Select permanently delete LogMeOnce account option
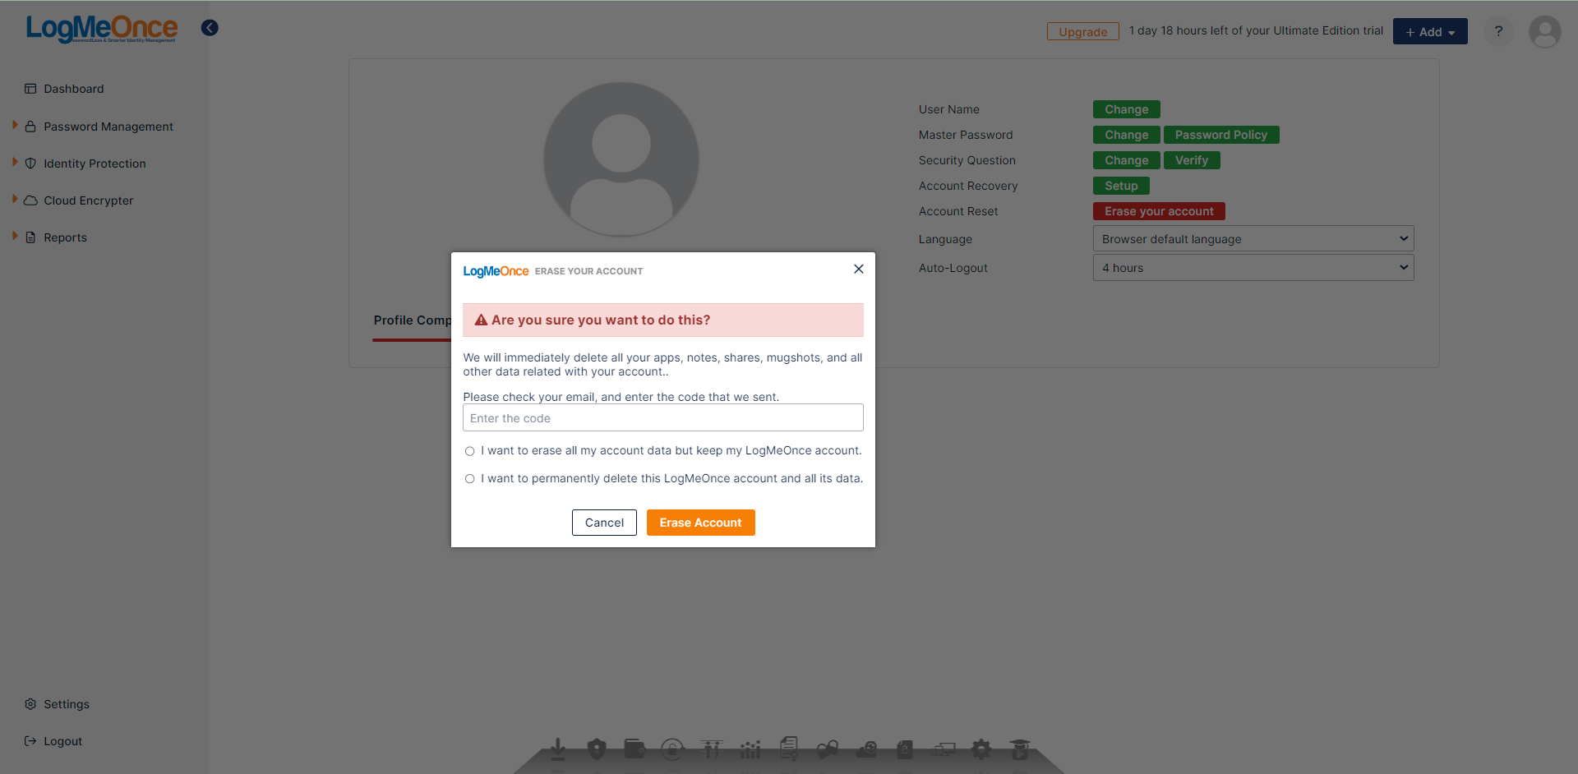This screenshot has height=774, width=1578. pos(470,479)
